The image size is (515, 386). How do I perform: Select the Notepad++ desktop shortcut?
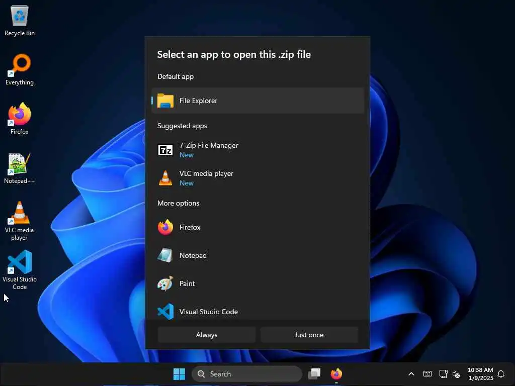tap(20, 168)
